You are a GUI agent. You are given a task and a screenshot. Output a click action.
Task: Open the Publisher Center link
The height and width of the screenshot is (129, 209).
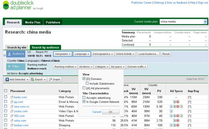141,3
